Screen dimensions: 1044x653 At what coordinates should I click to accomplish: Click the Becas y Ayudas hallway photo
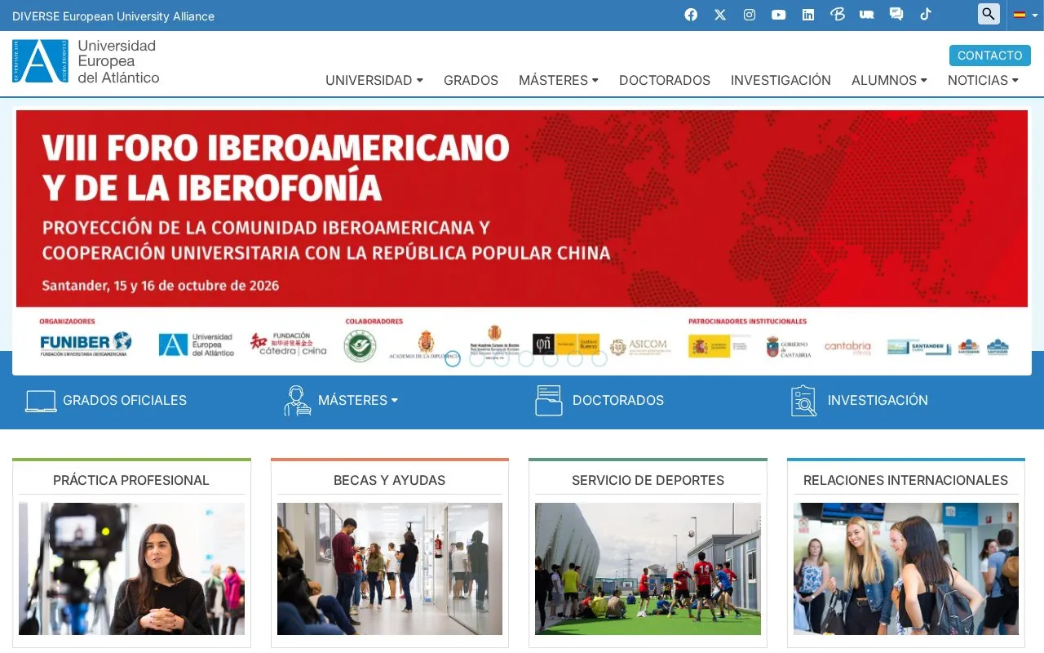[390, 569]
